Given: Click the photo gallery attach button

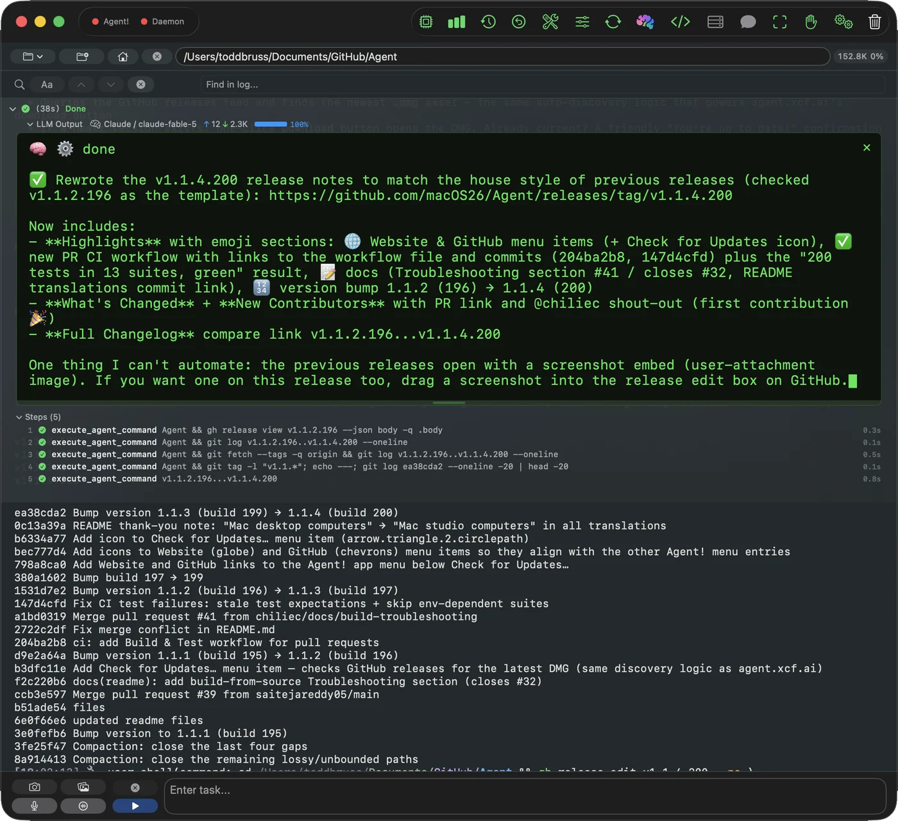Looking at the screenshot, I should click(x=83, y=787).
